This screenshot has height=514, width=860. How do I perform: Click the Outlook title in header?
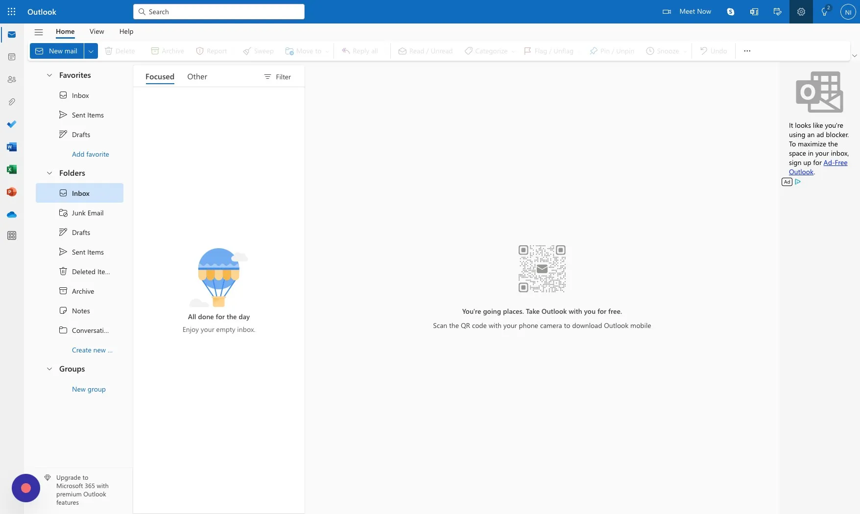tap(42, 12)
